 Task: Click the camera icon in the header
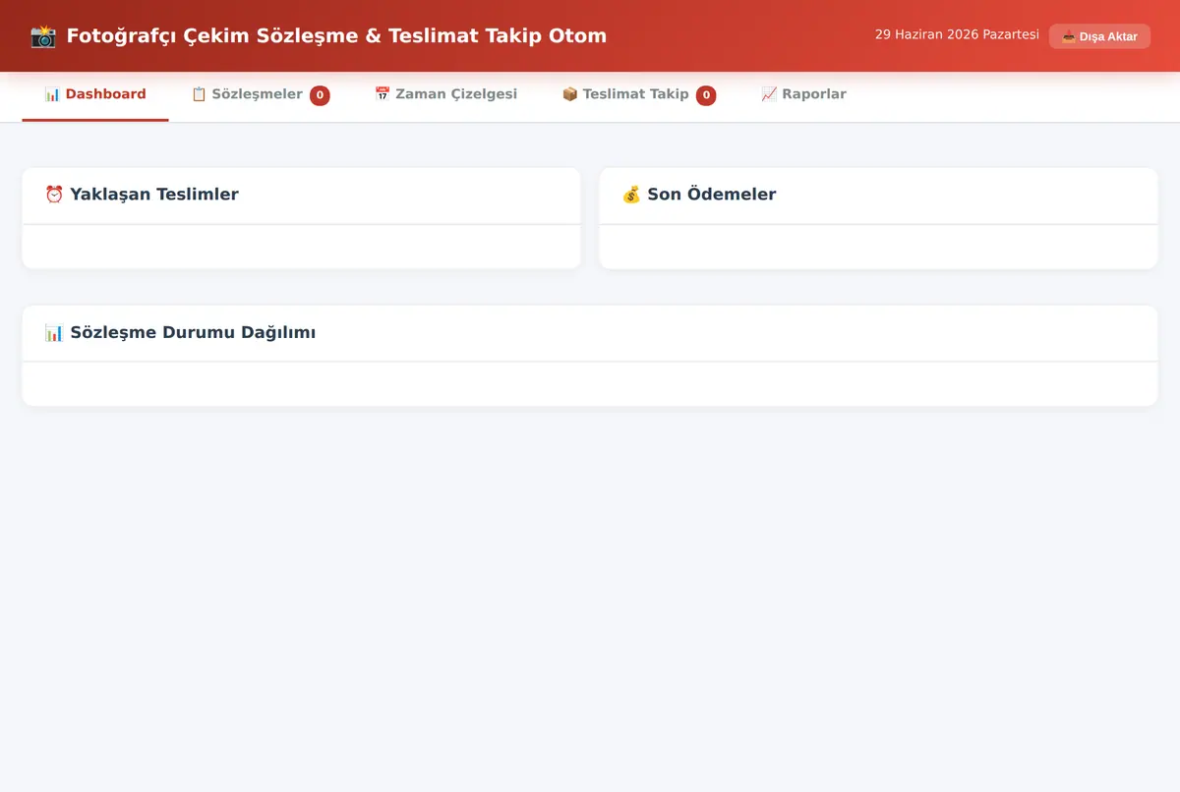pyautogui.click(x=43, y=36)
